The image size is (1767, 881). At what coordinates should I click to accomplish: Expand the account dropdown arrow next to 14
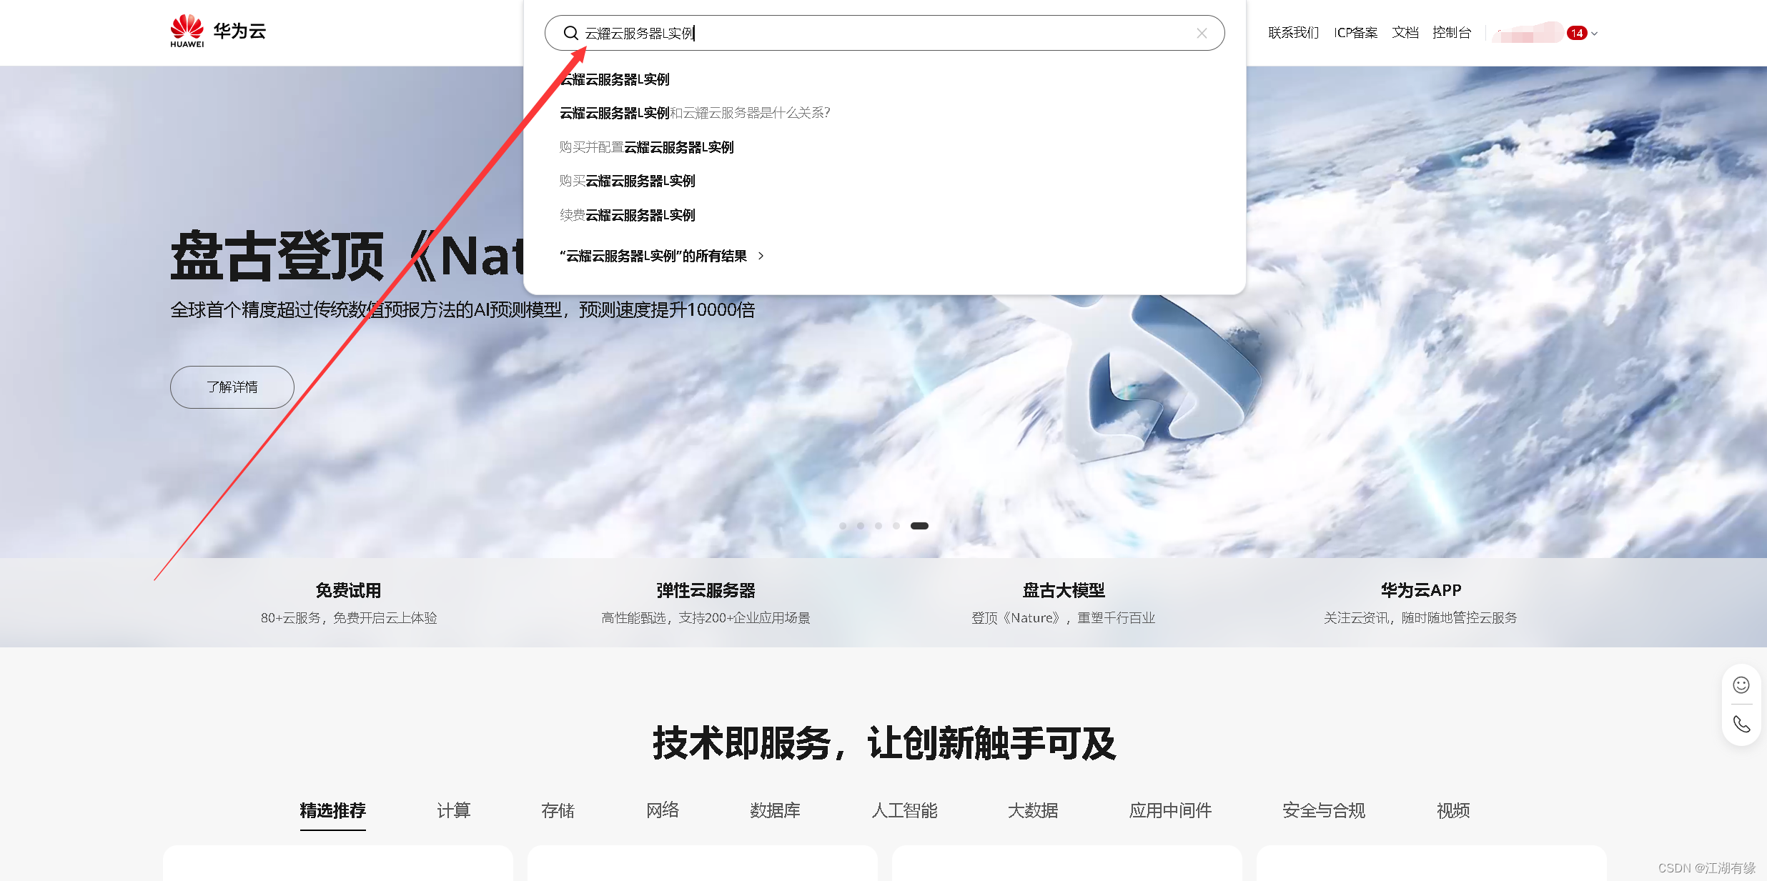pos(1594,33)
